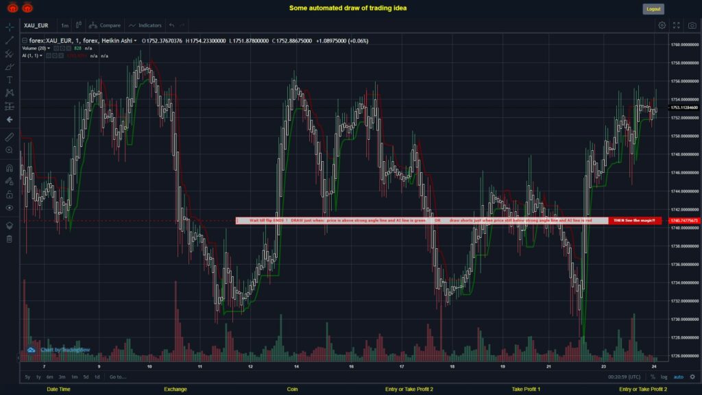
Task: Open the object tree layers icon
Action: (10, 225)
